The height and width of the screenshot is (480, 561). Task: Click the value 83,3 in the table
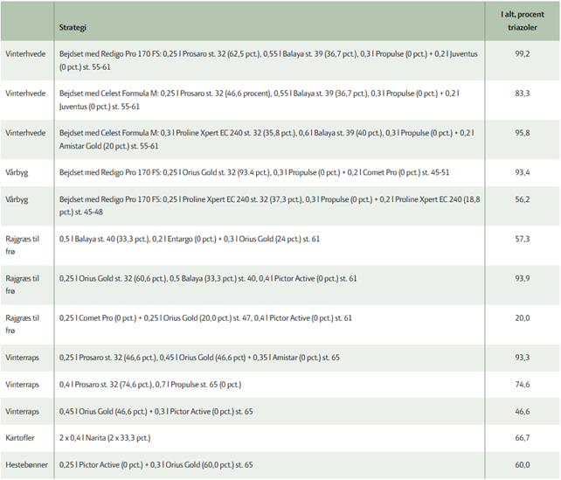pyautogui.click(x=523, y=94)
